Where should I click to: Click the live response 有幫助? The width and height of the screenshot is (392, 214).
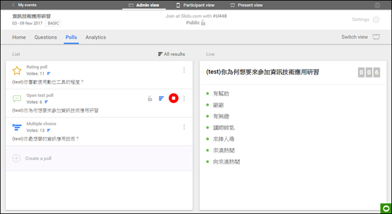[221, 94]
